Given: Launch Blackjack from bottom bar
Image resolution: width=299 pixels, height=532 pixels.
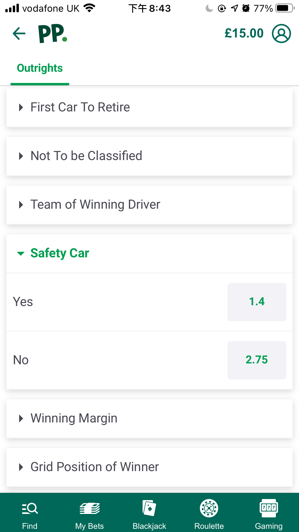Looking at the screenshot, I should (x=149, y=514).
